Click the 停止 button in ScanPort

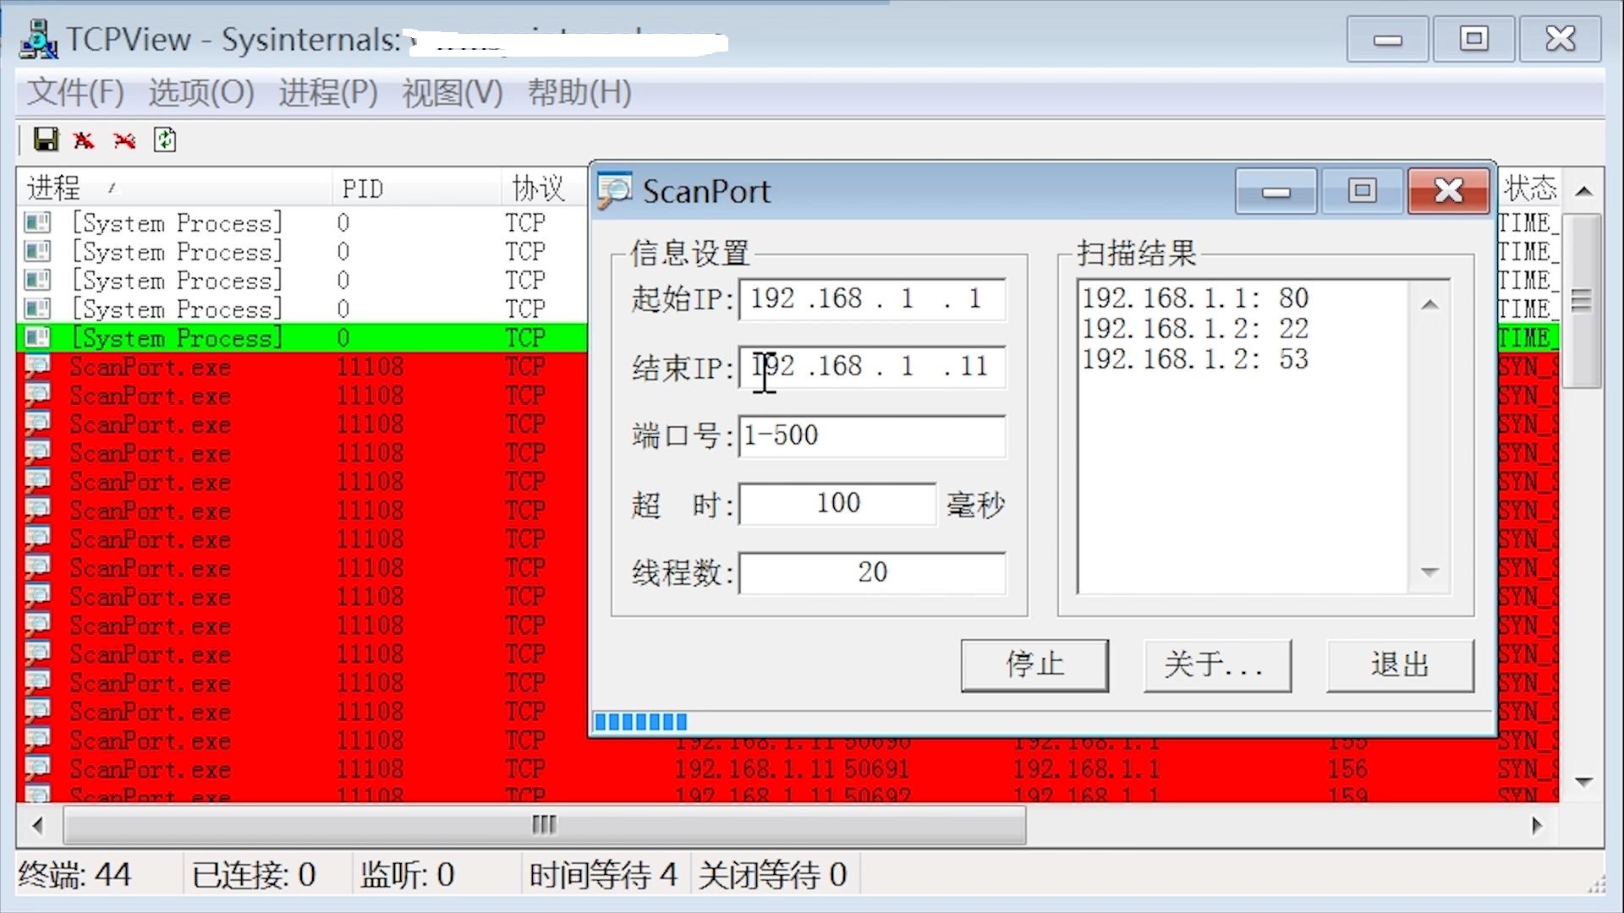pos(1034,665)
